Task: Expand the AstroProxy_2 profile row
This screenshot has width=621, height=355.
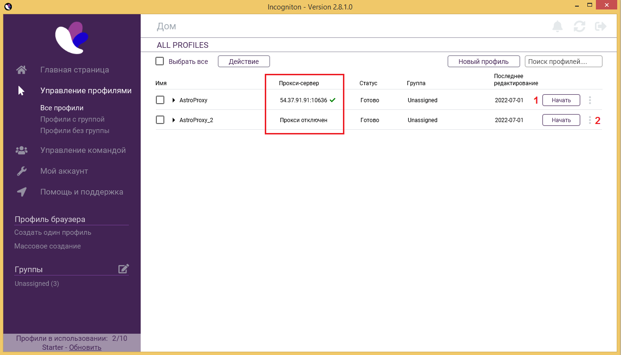Action: [x=174, y=120]
